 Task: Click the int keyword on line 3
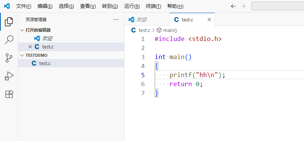[160, 57]
